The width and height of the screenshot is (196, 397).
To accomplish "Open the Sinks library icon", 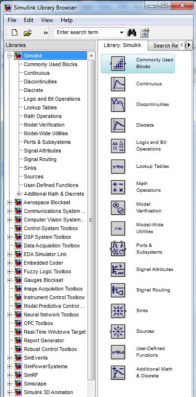I will pos(118,311).
